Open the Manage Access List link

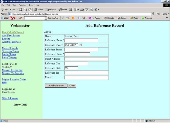coord(12,70)
